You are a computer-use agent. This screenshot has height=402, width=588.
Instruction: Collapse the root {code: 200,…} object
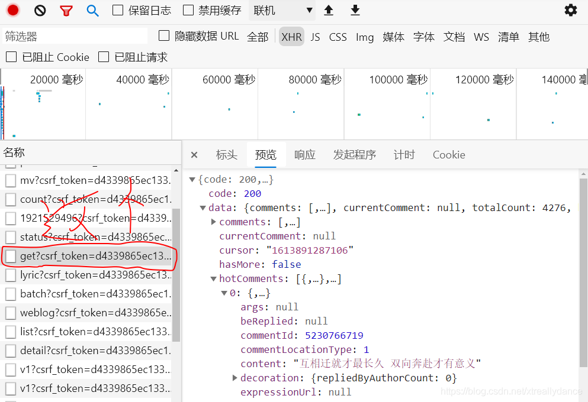[192, 180]
